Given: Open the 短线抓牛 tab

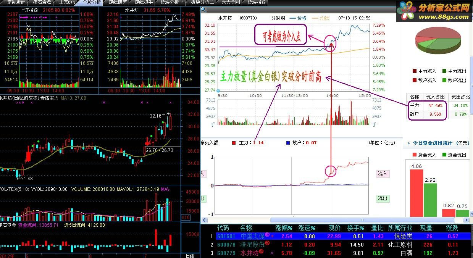Looking at the screenshot, I should [144, 2].
